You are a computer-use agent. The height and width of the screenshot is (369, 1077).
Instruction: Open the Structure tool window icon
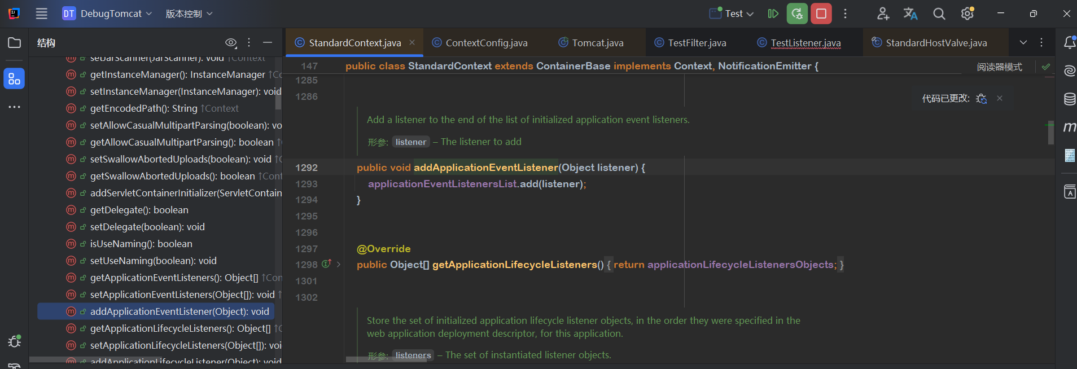pos(14,79)
